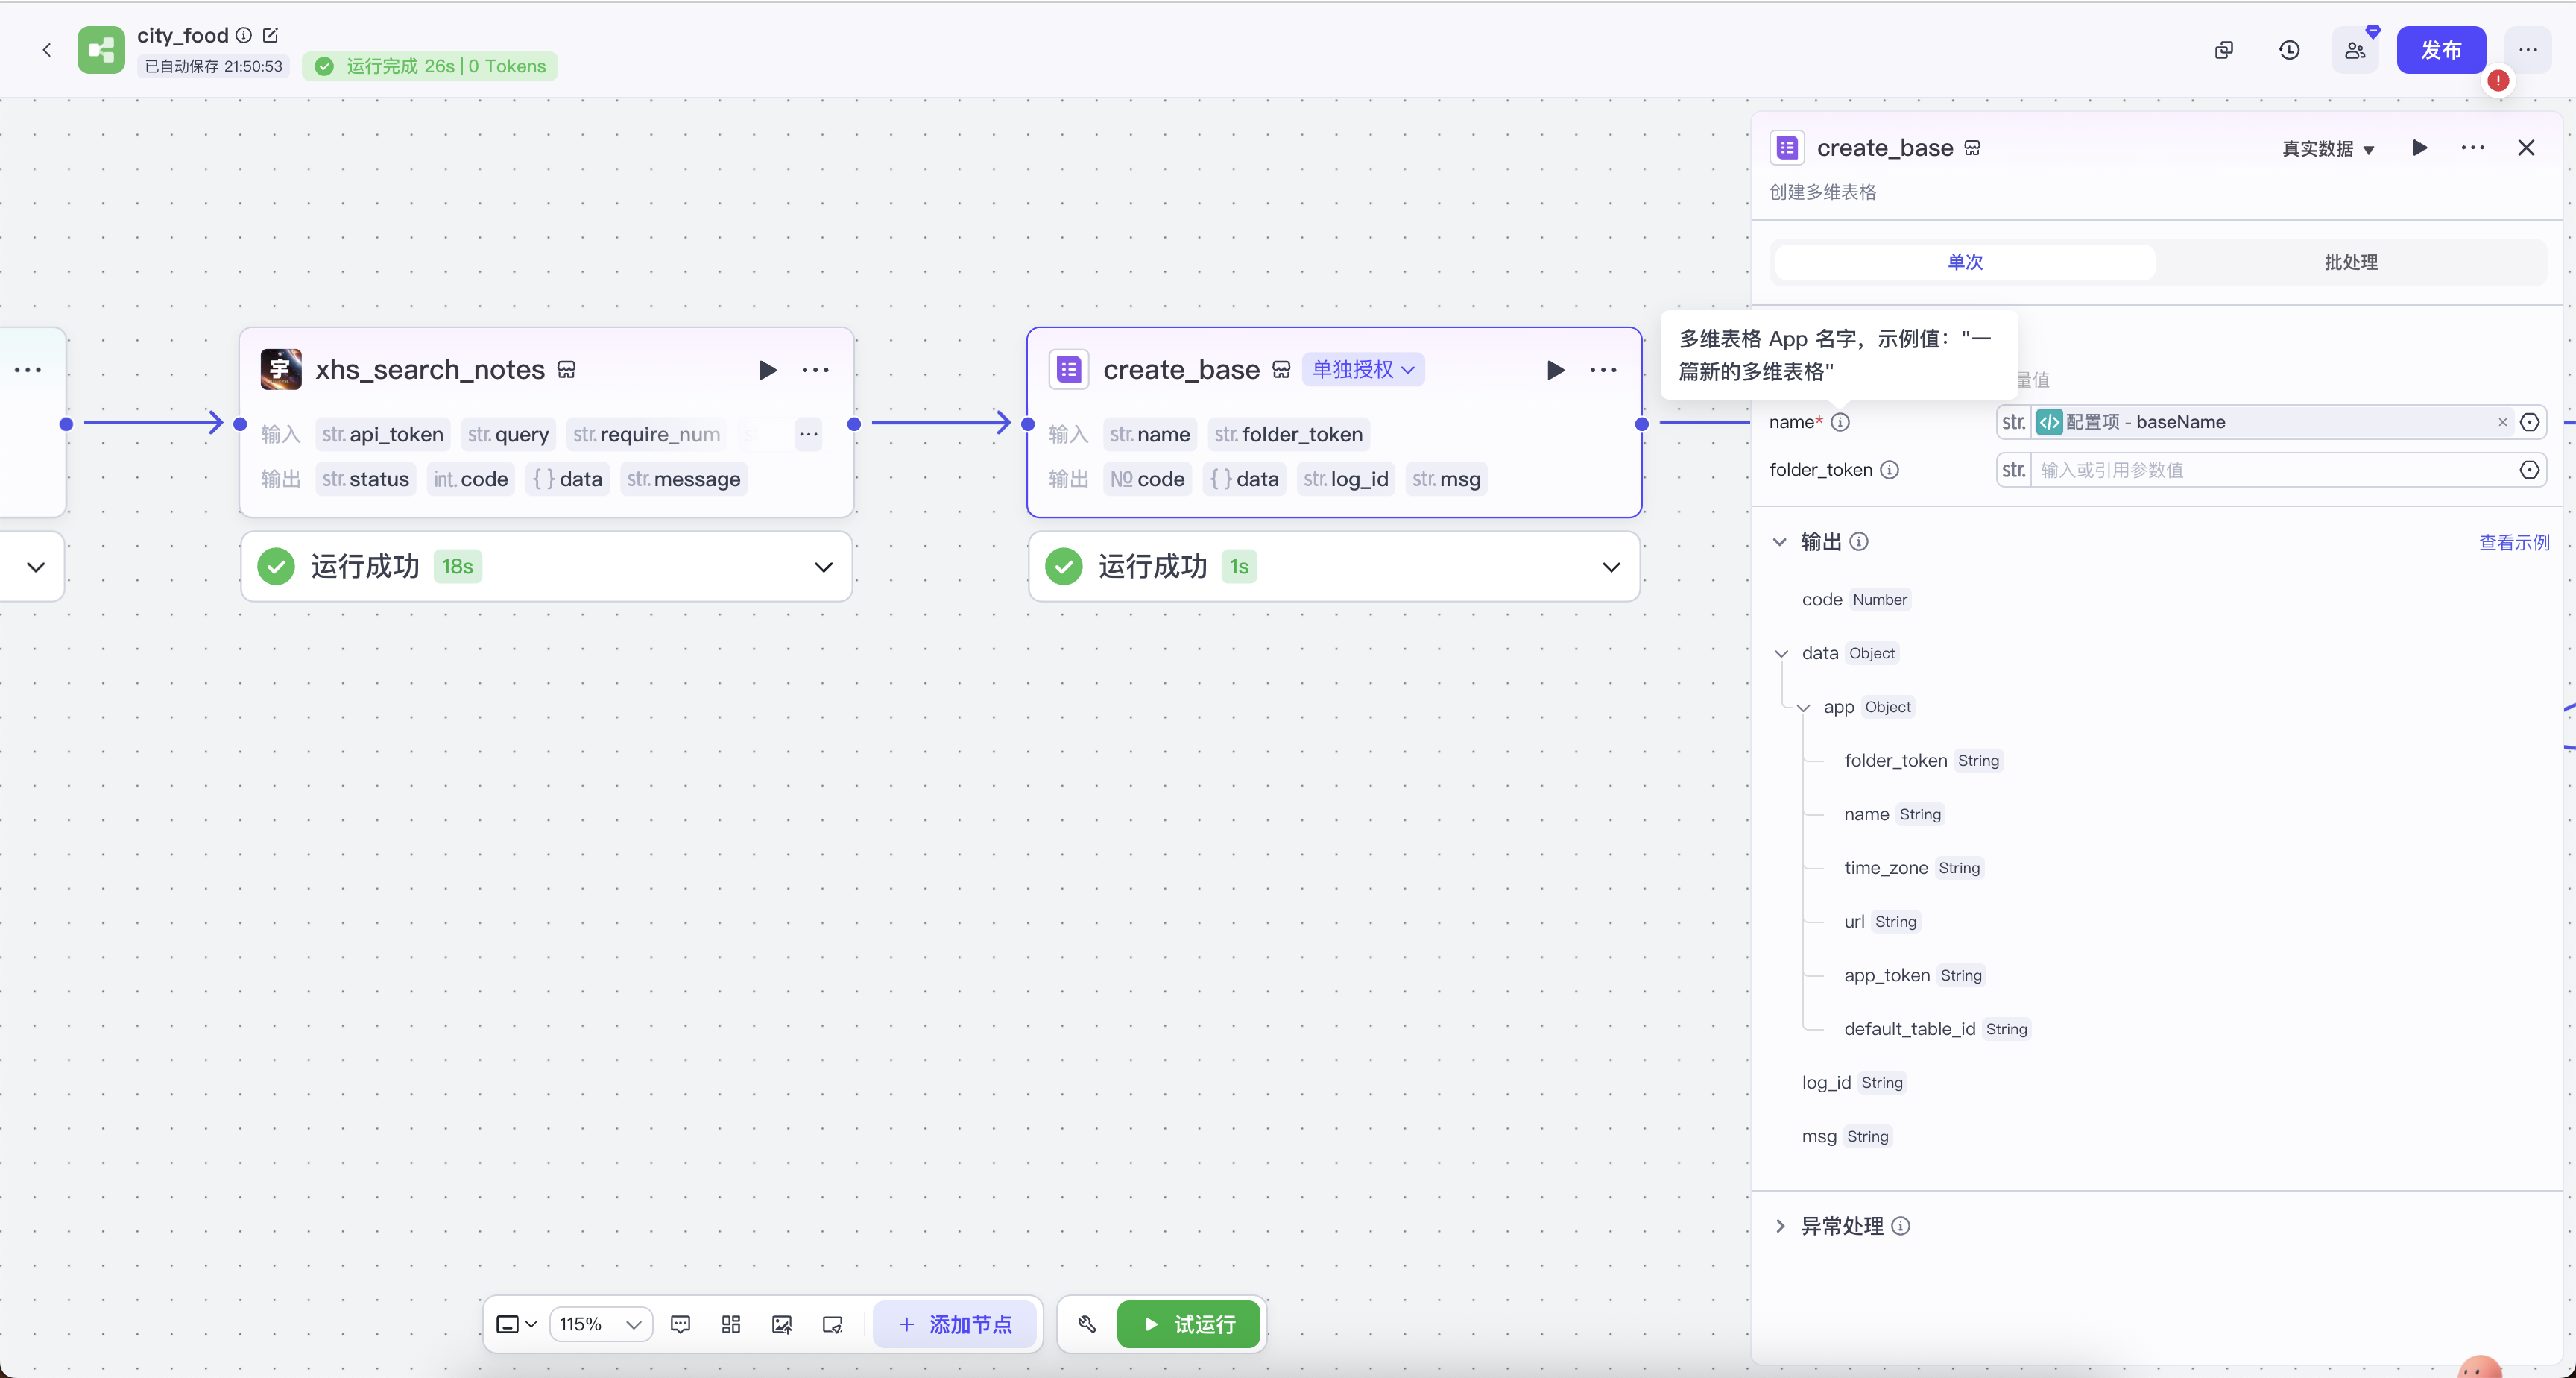Click the 试运行 test run button
This screenshot has height=1378, width=2576.
coord(1188,1324)
